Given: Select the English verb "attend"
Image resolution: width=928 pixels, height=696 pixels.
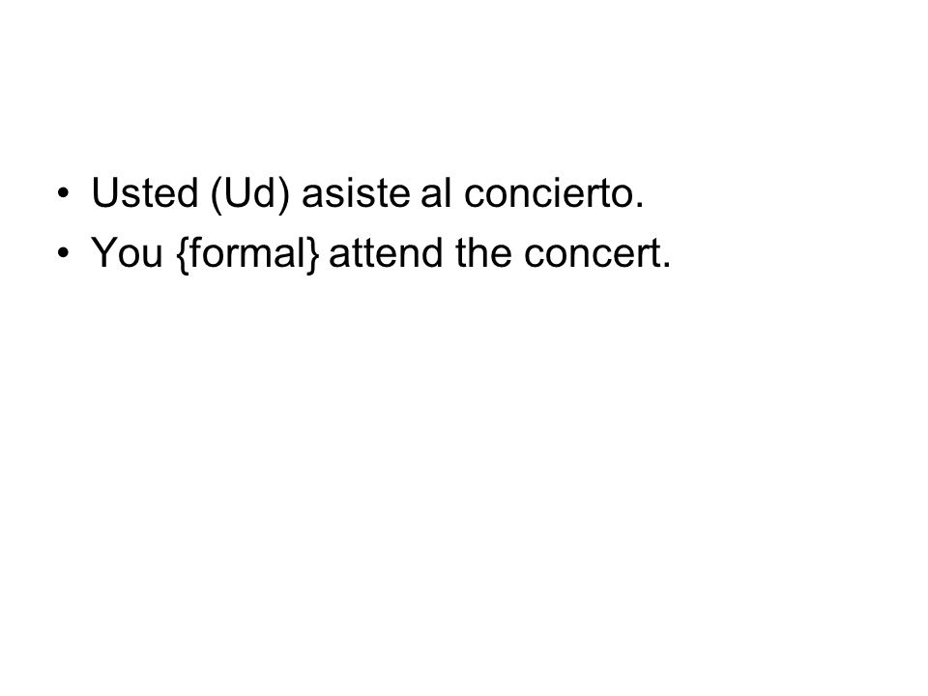Looking at the screenshot, I should 386,252.
